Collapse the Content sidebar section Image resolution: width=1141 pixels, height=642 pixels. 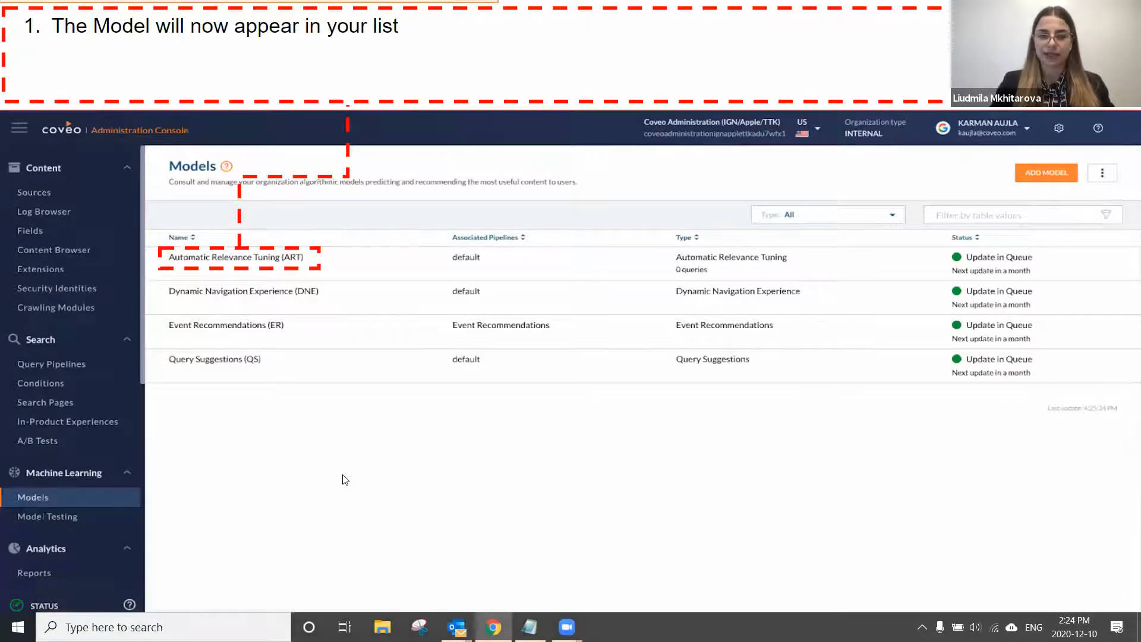click(127, 168)
